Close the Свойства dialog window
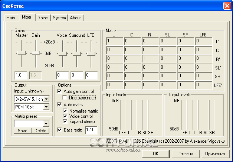The height and width of the screenshot is (162, 233). tap(227, 6)
